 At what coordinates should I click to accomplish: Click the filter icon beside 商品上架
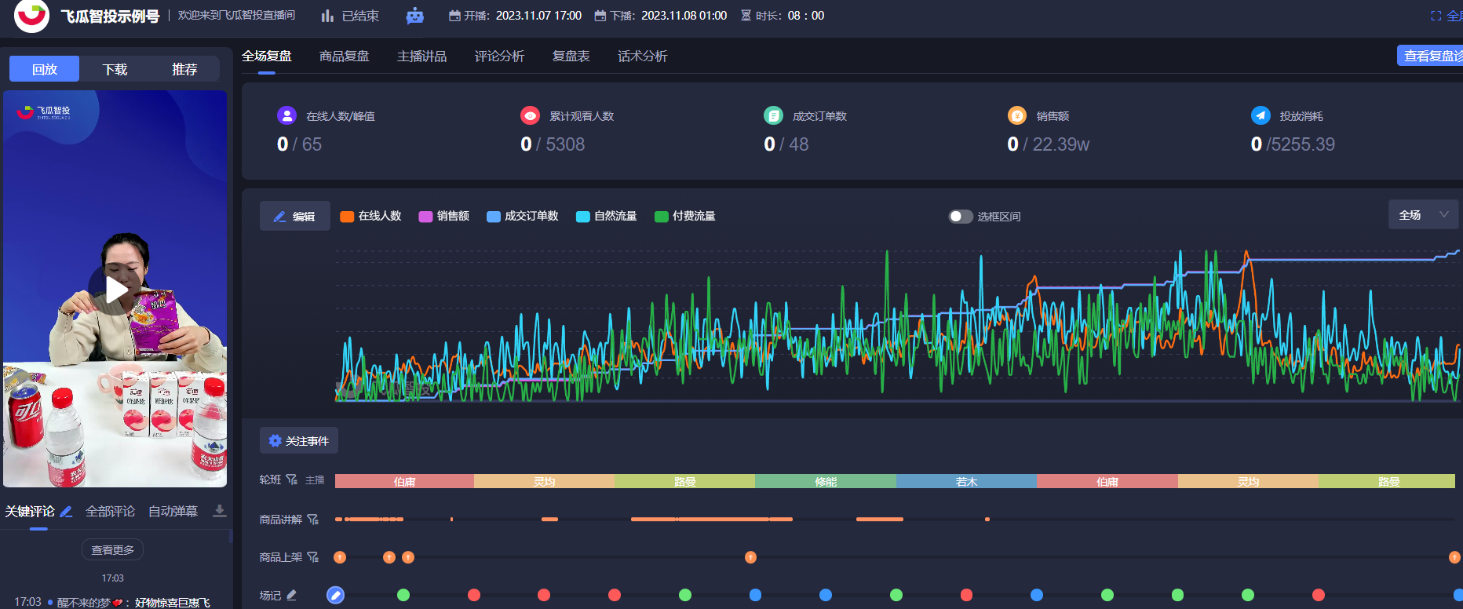[312, 557]
